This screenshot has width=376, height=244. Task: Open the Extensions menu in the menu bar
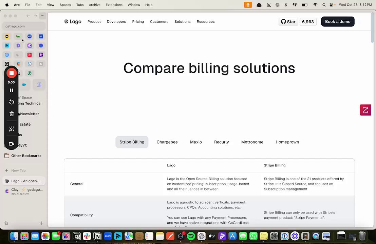point(114,5)
